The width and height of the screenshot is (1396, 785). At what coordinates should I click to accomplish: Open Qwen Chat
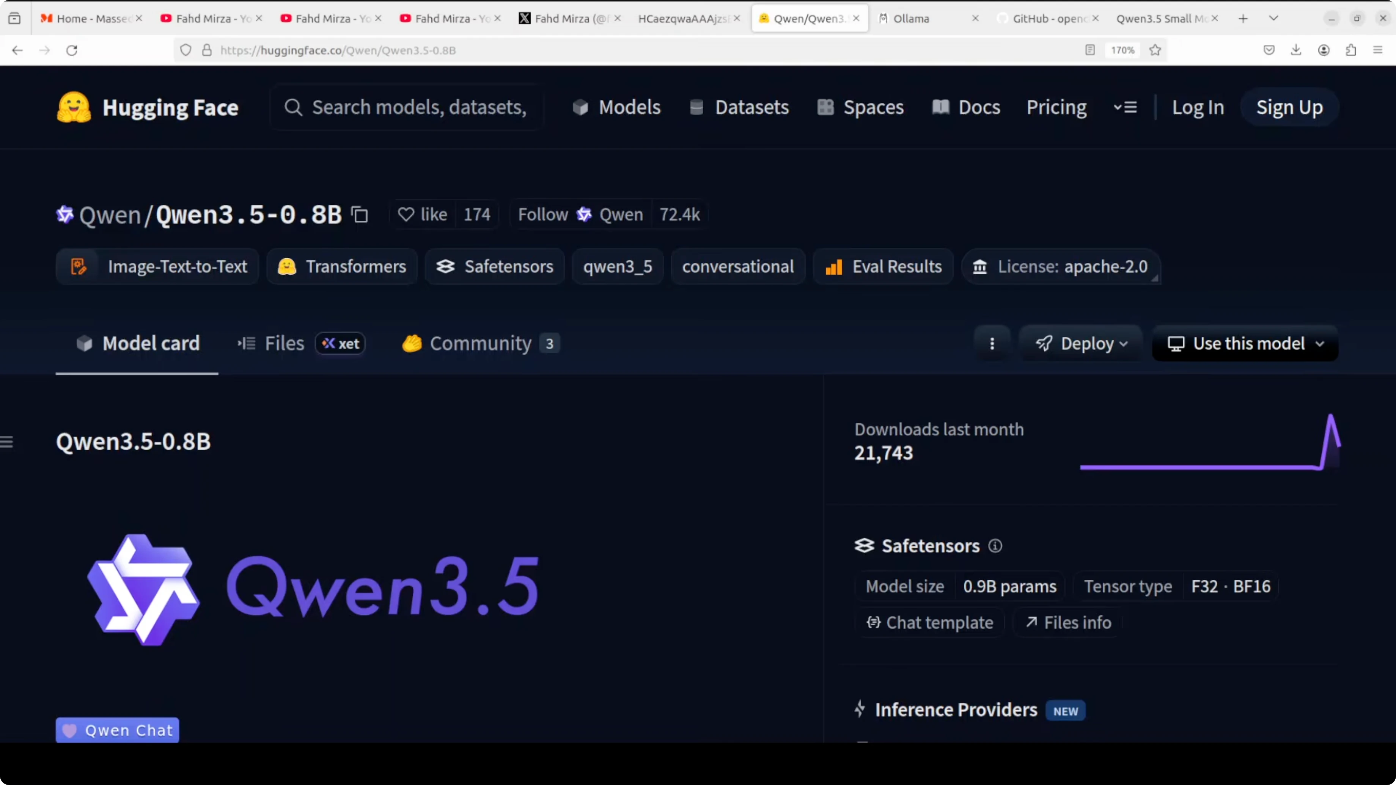tap(117, 730)
